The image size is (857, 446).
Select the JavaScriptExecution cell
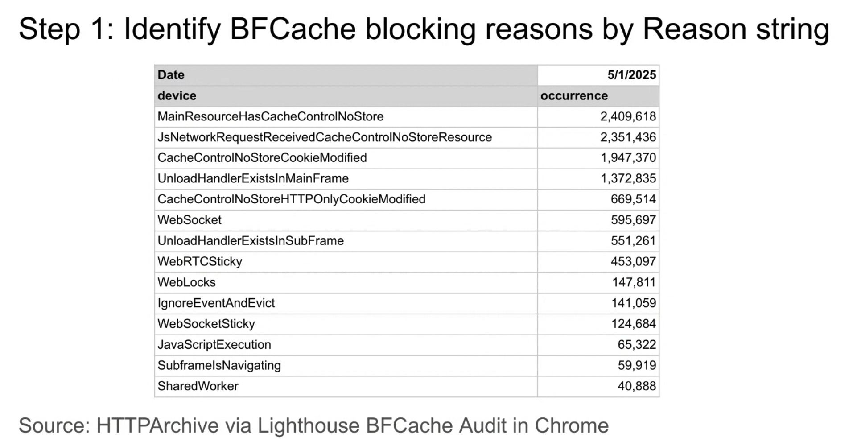pyautogui.click(x=346, y=345)
